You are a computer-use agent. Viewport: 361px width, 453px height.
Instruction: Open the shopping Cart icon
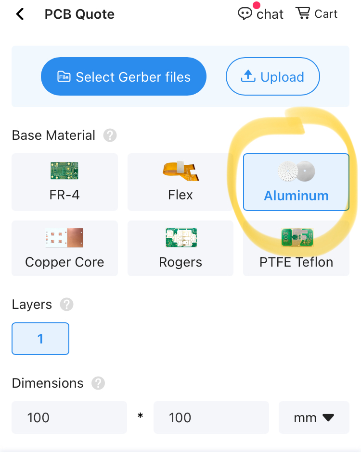[x=303, y=13]
